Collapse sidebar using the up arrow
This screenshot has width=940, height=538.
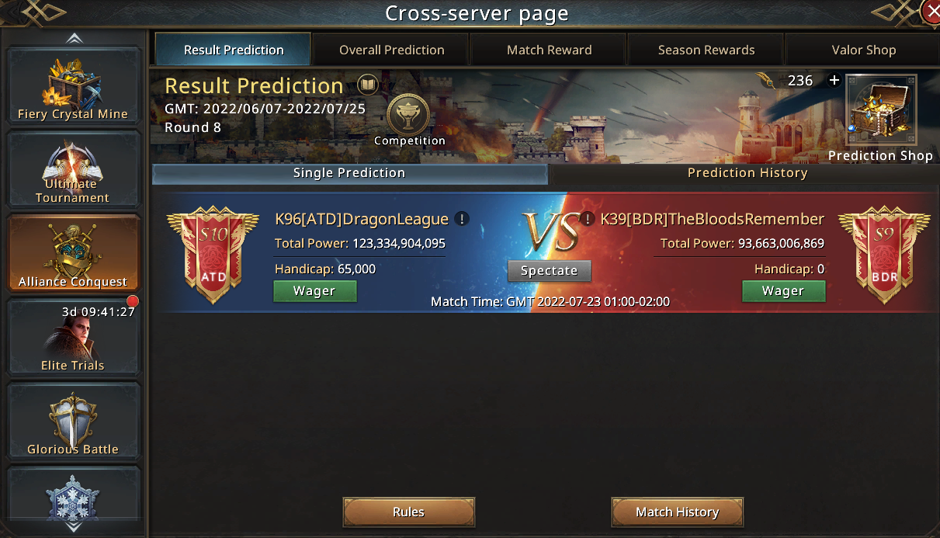click(74, 38)
